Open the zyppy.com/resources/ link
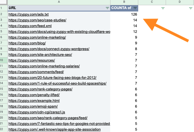 pyautogui.click(x=32, y=61)
